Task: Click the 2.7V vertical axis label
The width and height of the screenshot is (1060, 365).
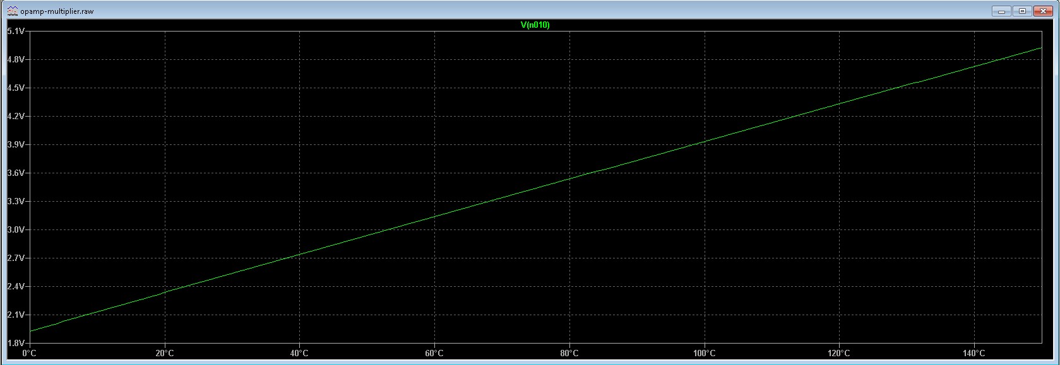Action: pyautogui.click(x=16, y=258)
